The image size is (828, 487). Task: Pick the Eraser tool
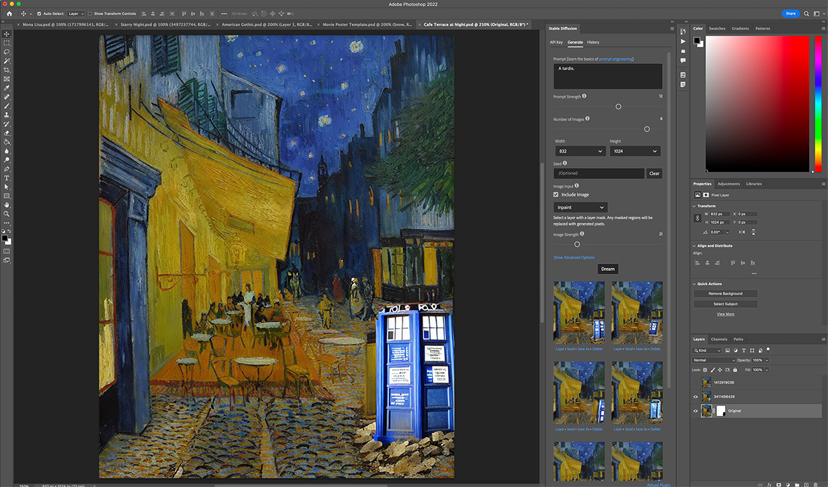coord(7,133)
